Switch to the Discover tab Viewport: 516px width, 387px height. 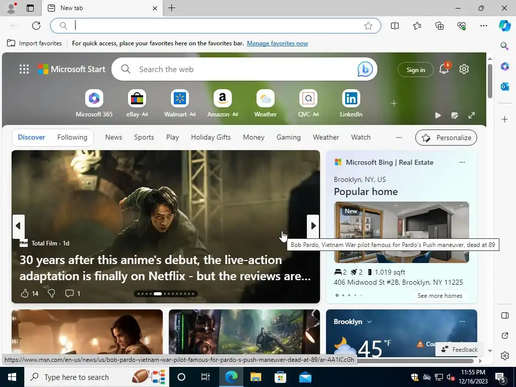(x=32, y=137)
